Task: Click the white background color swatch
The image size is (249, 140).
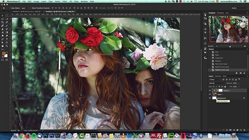Action: [6, 56]
